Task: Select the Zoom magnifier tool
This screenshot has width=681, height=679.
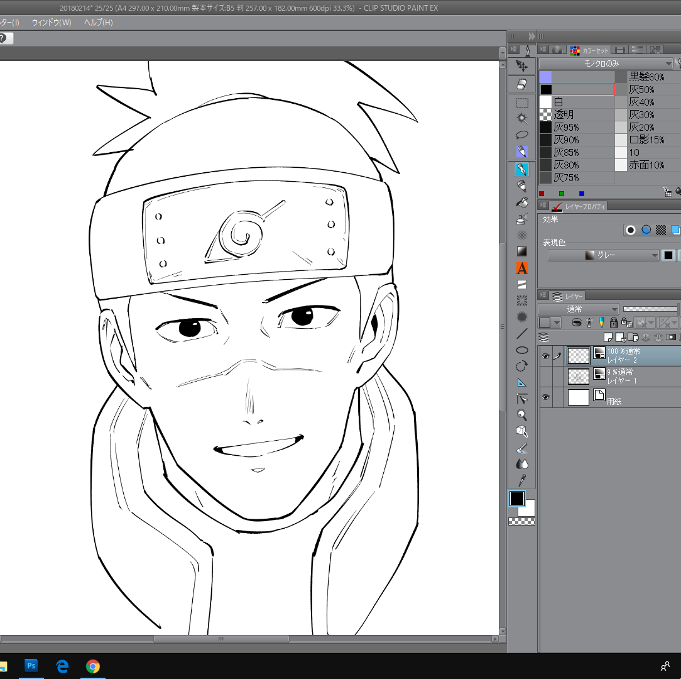Action: (x=521, y=415)
